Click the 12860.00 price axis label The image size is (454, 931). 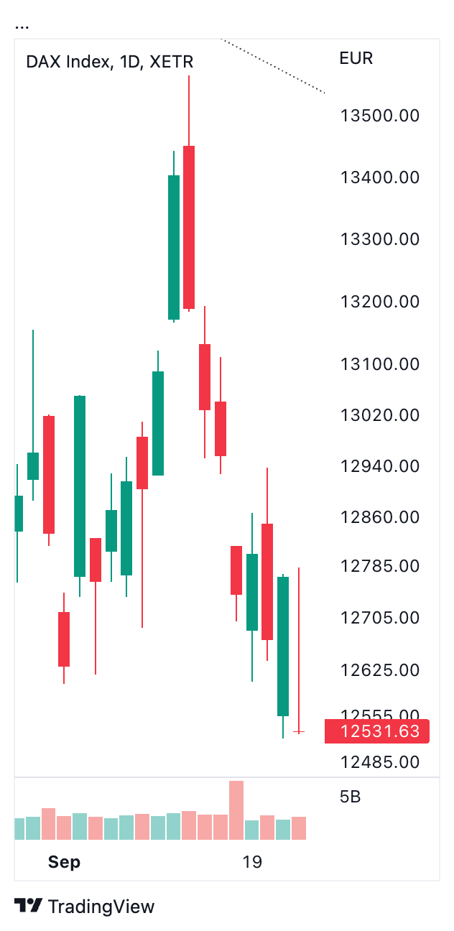pyautogui.click(x=379, y=517)
